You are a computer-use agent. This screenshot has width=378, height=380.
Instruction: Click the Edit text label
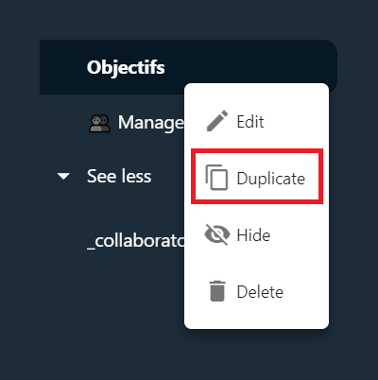coord(250,122)
